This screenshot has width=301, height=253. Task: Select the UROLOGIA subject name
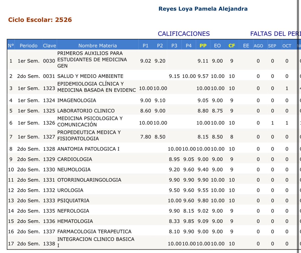coord(70,190)
